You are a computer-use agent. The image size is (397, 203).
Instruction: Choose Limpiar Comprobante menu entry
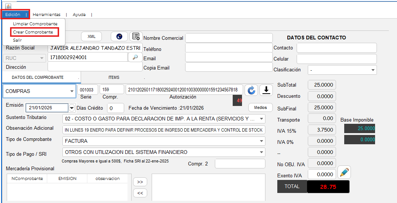click(x=35, y=24)
